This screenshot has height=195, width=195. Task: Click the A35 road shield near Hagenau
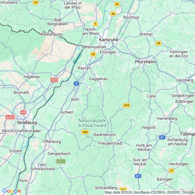54,80
